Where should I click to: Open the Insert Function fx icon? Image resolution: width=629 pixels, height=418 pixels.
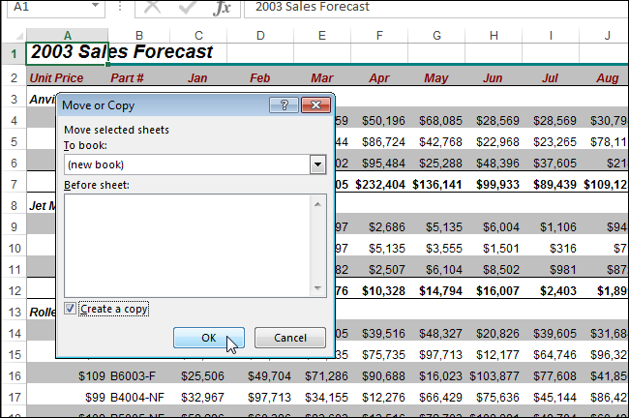222,7
